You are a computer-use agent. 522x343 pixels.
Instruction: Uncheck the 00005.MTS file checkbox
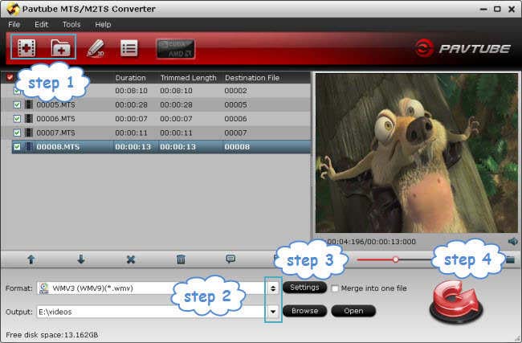pos(18,104)
